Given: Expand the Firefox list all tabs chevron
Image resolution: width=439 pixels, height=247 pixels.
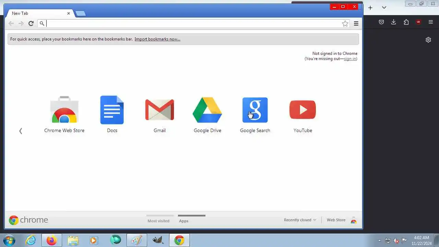Looking at the screenshot, I should click(x=384, y=8).
